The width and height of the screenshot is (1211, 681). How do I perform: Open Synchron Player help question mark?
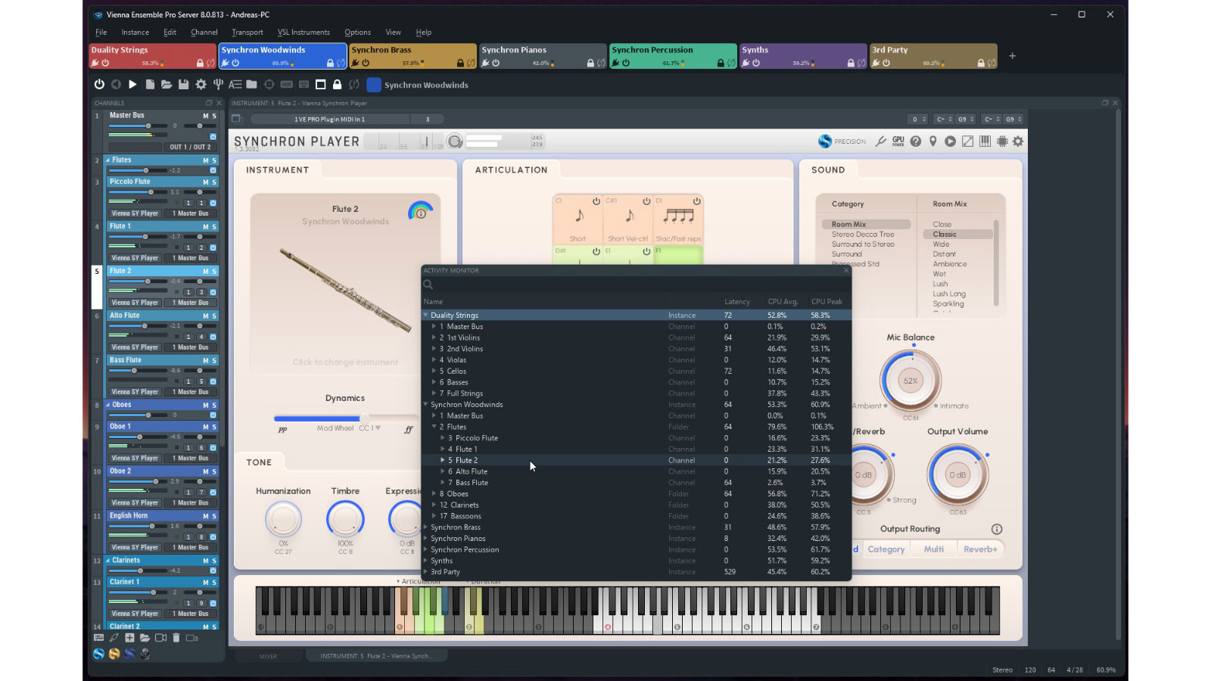tap(916, 141)
